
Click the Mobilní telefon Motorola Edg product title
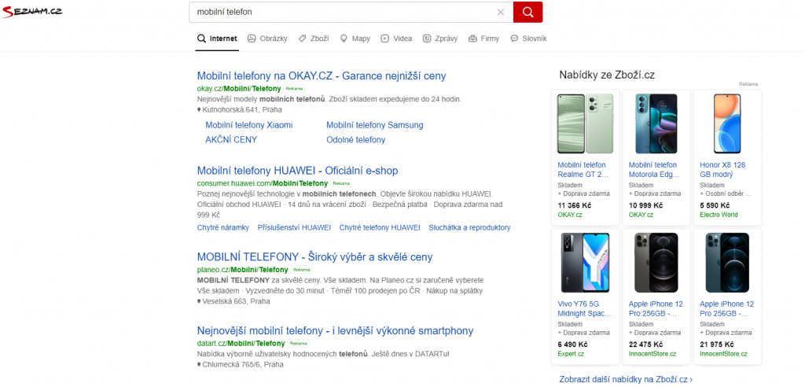pyautogui.click(x=653, y=170)
